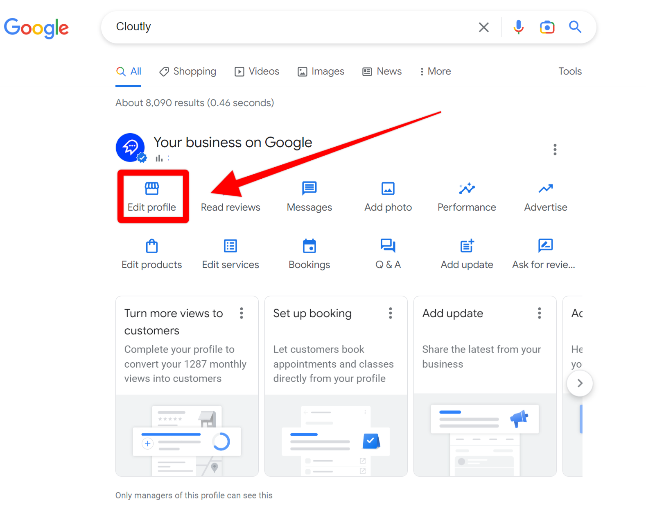Open search Tools button
Image resolution: width=646 pixels, height=507 pixels.
pos(570,71)
